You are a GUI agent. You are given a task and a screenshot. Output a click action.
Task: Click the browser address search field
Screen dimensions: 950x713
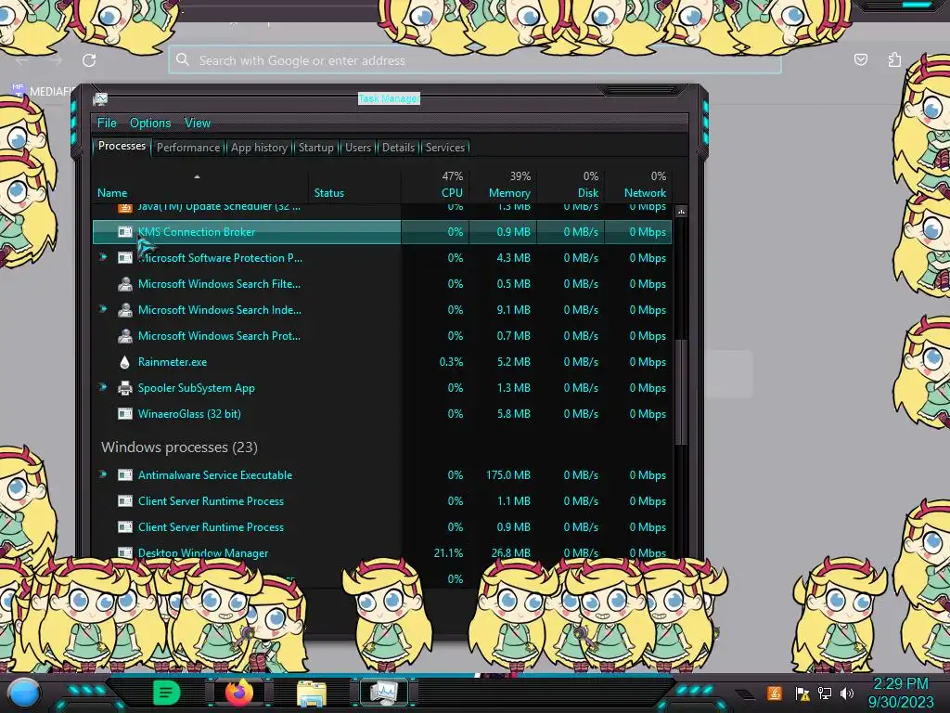click(x=474, y=60)
